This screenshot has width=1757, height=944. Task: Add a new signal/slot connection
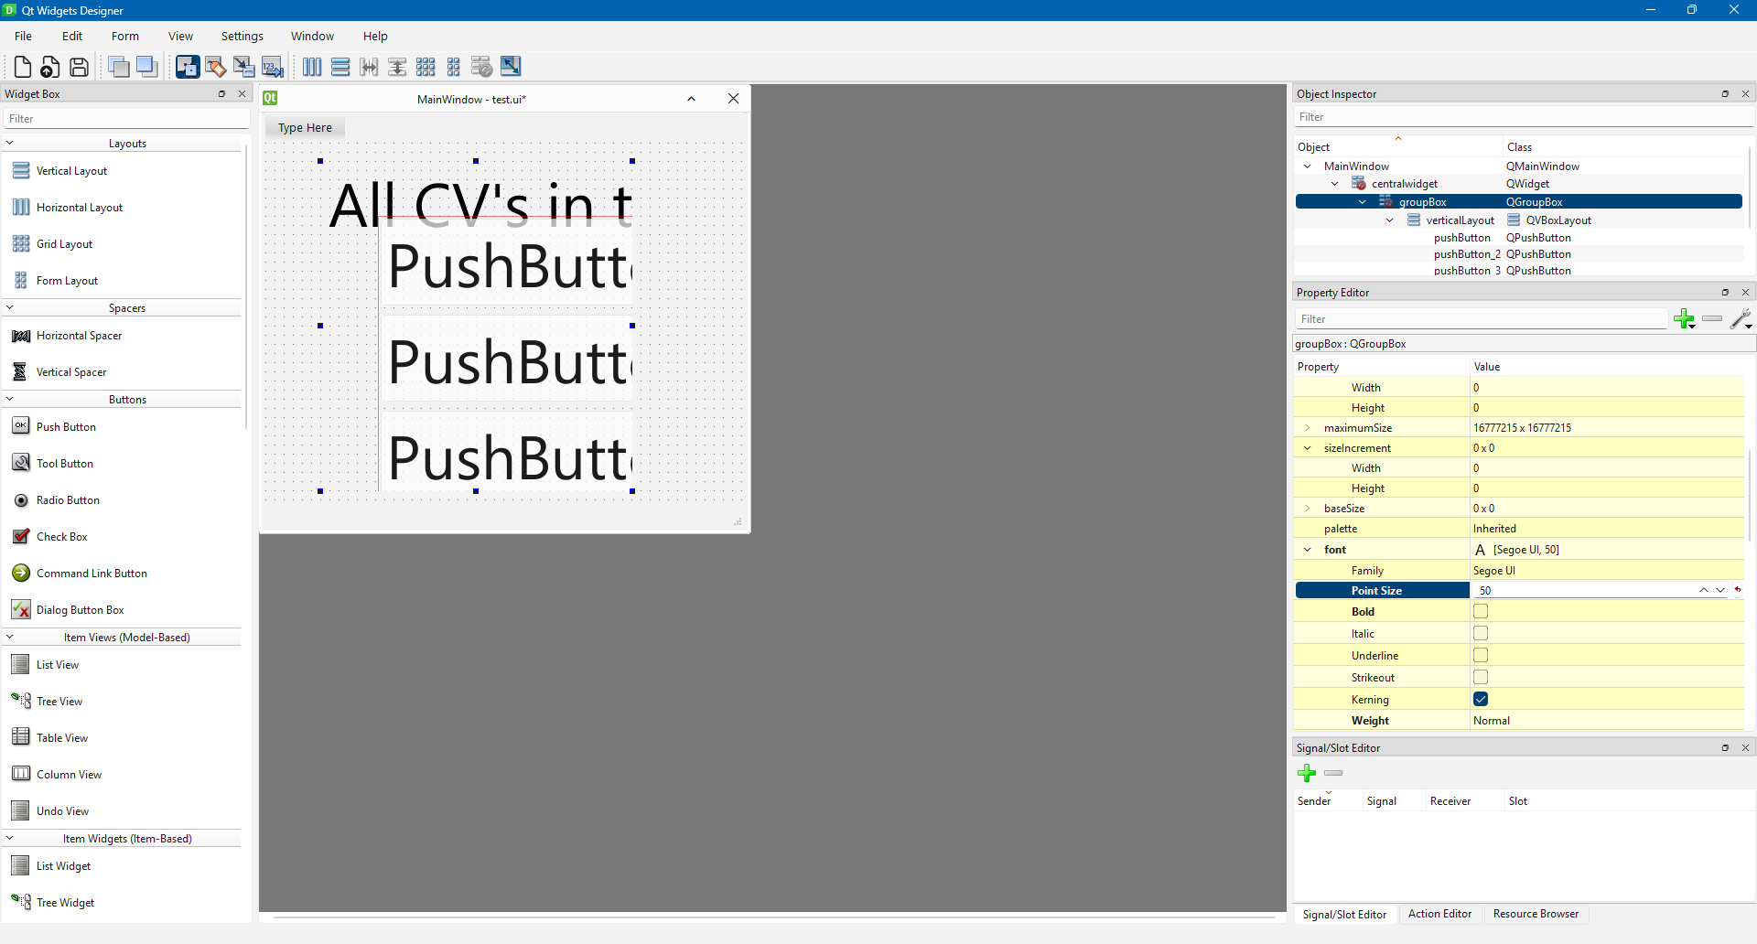click(1307, 773)
